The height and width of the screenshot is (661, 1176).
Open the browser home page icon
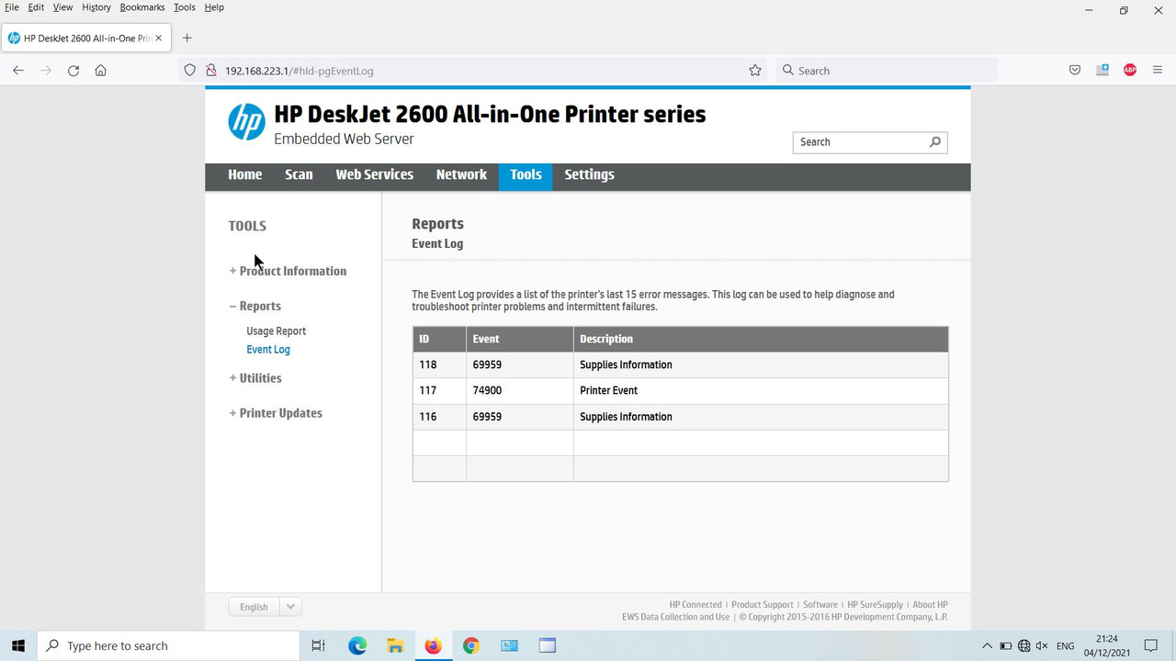point(101,71)
